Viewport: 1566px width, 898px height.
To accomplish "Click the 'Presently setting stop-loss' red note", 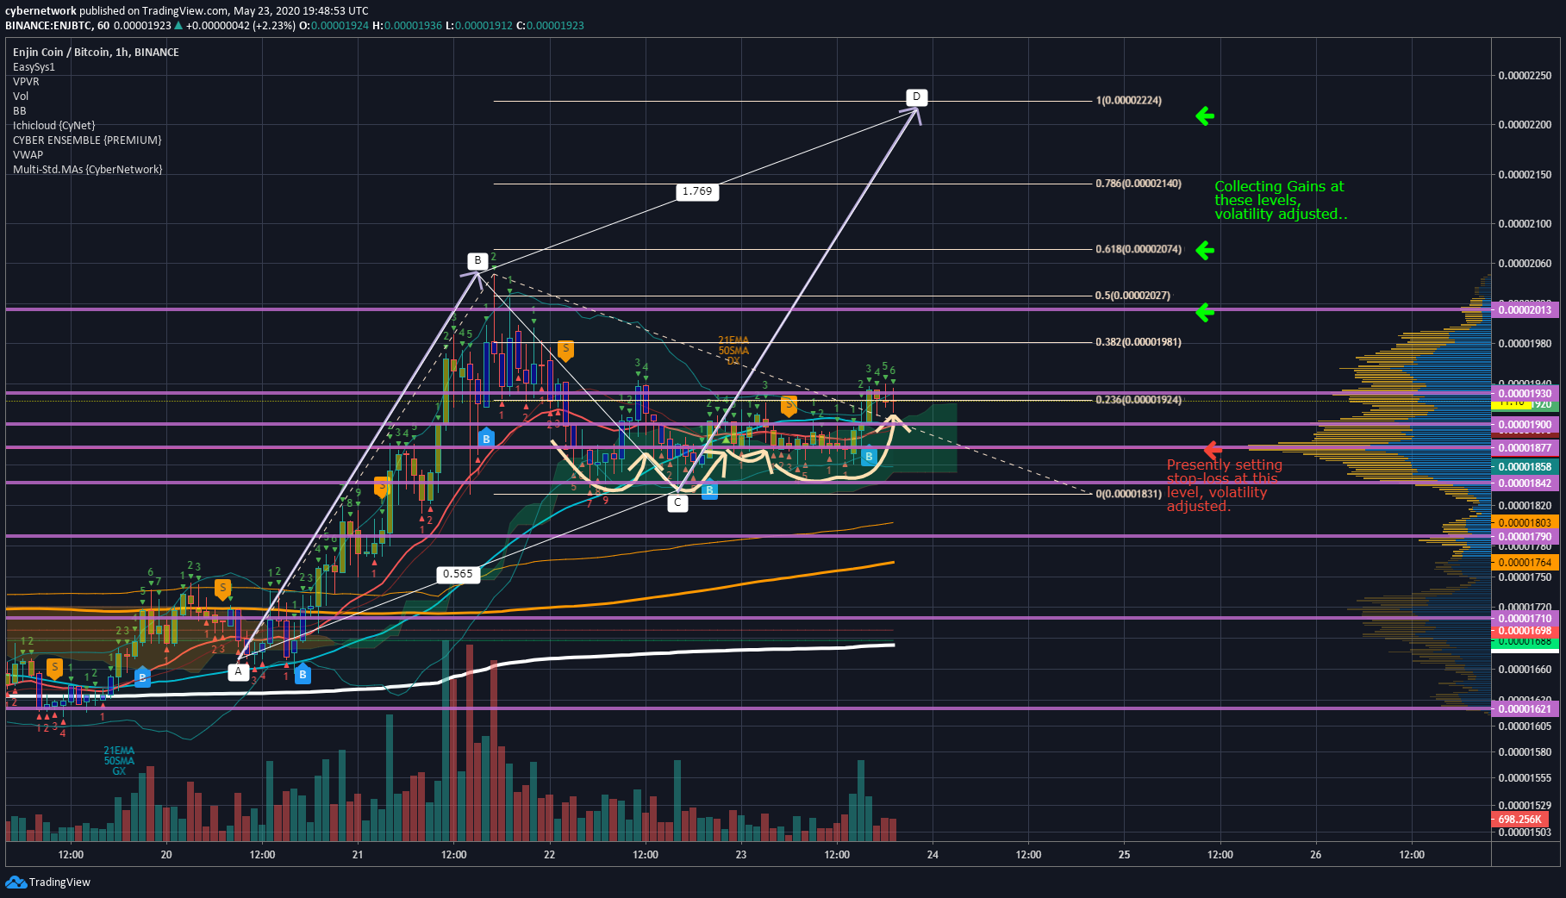I will coord(1225,485).
